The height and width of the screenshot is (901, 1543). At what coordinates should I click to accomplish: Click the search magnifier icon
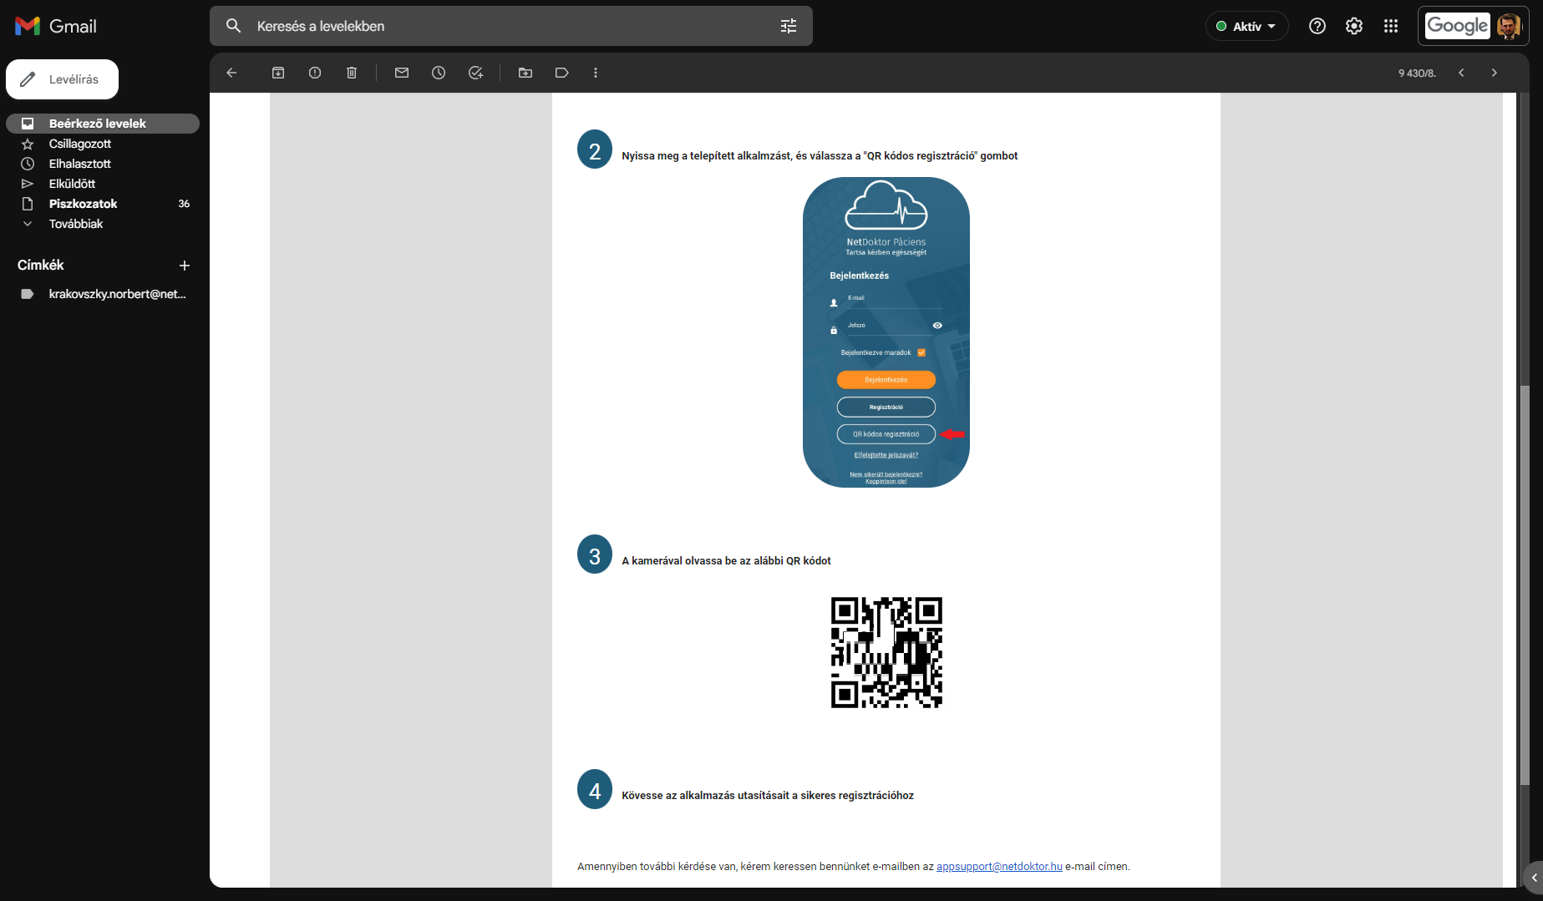coord(234,26)
